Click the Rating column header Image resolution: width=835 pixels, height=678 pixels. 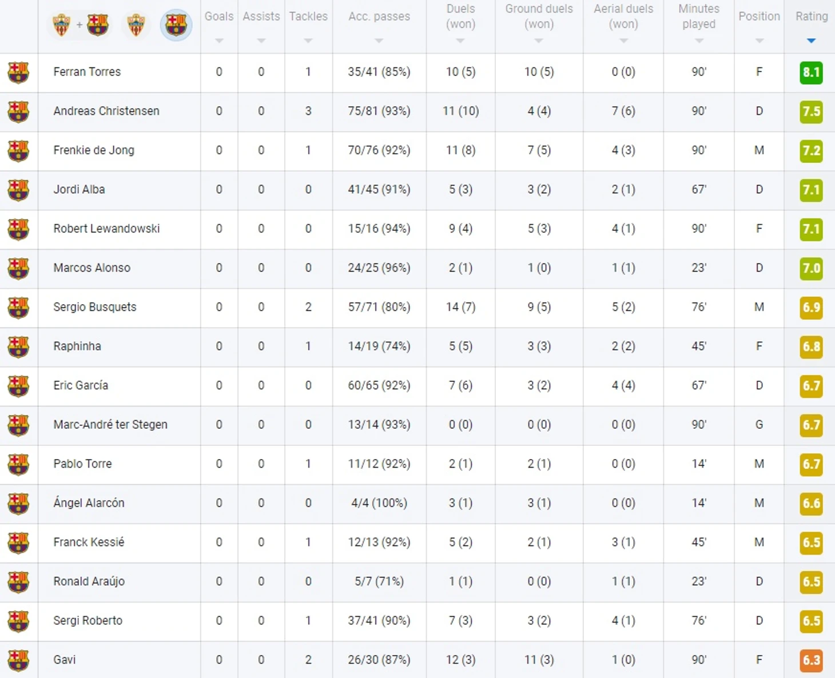[x=812, y=17]
